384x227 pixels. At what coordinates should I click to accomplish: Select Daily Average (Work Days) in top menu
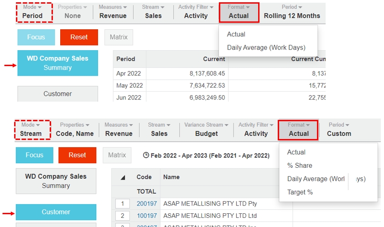tap(266, 47)
